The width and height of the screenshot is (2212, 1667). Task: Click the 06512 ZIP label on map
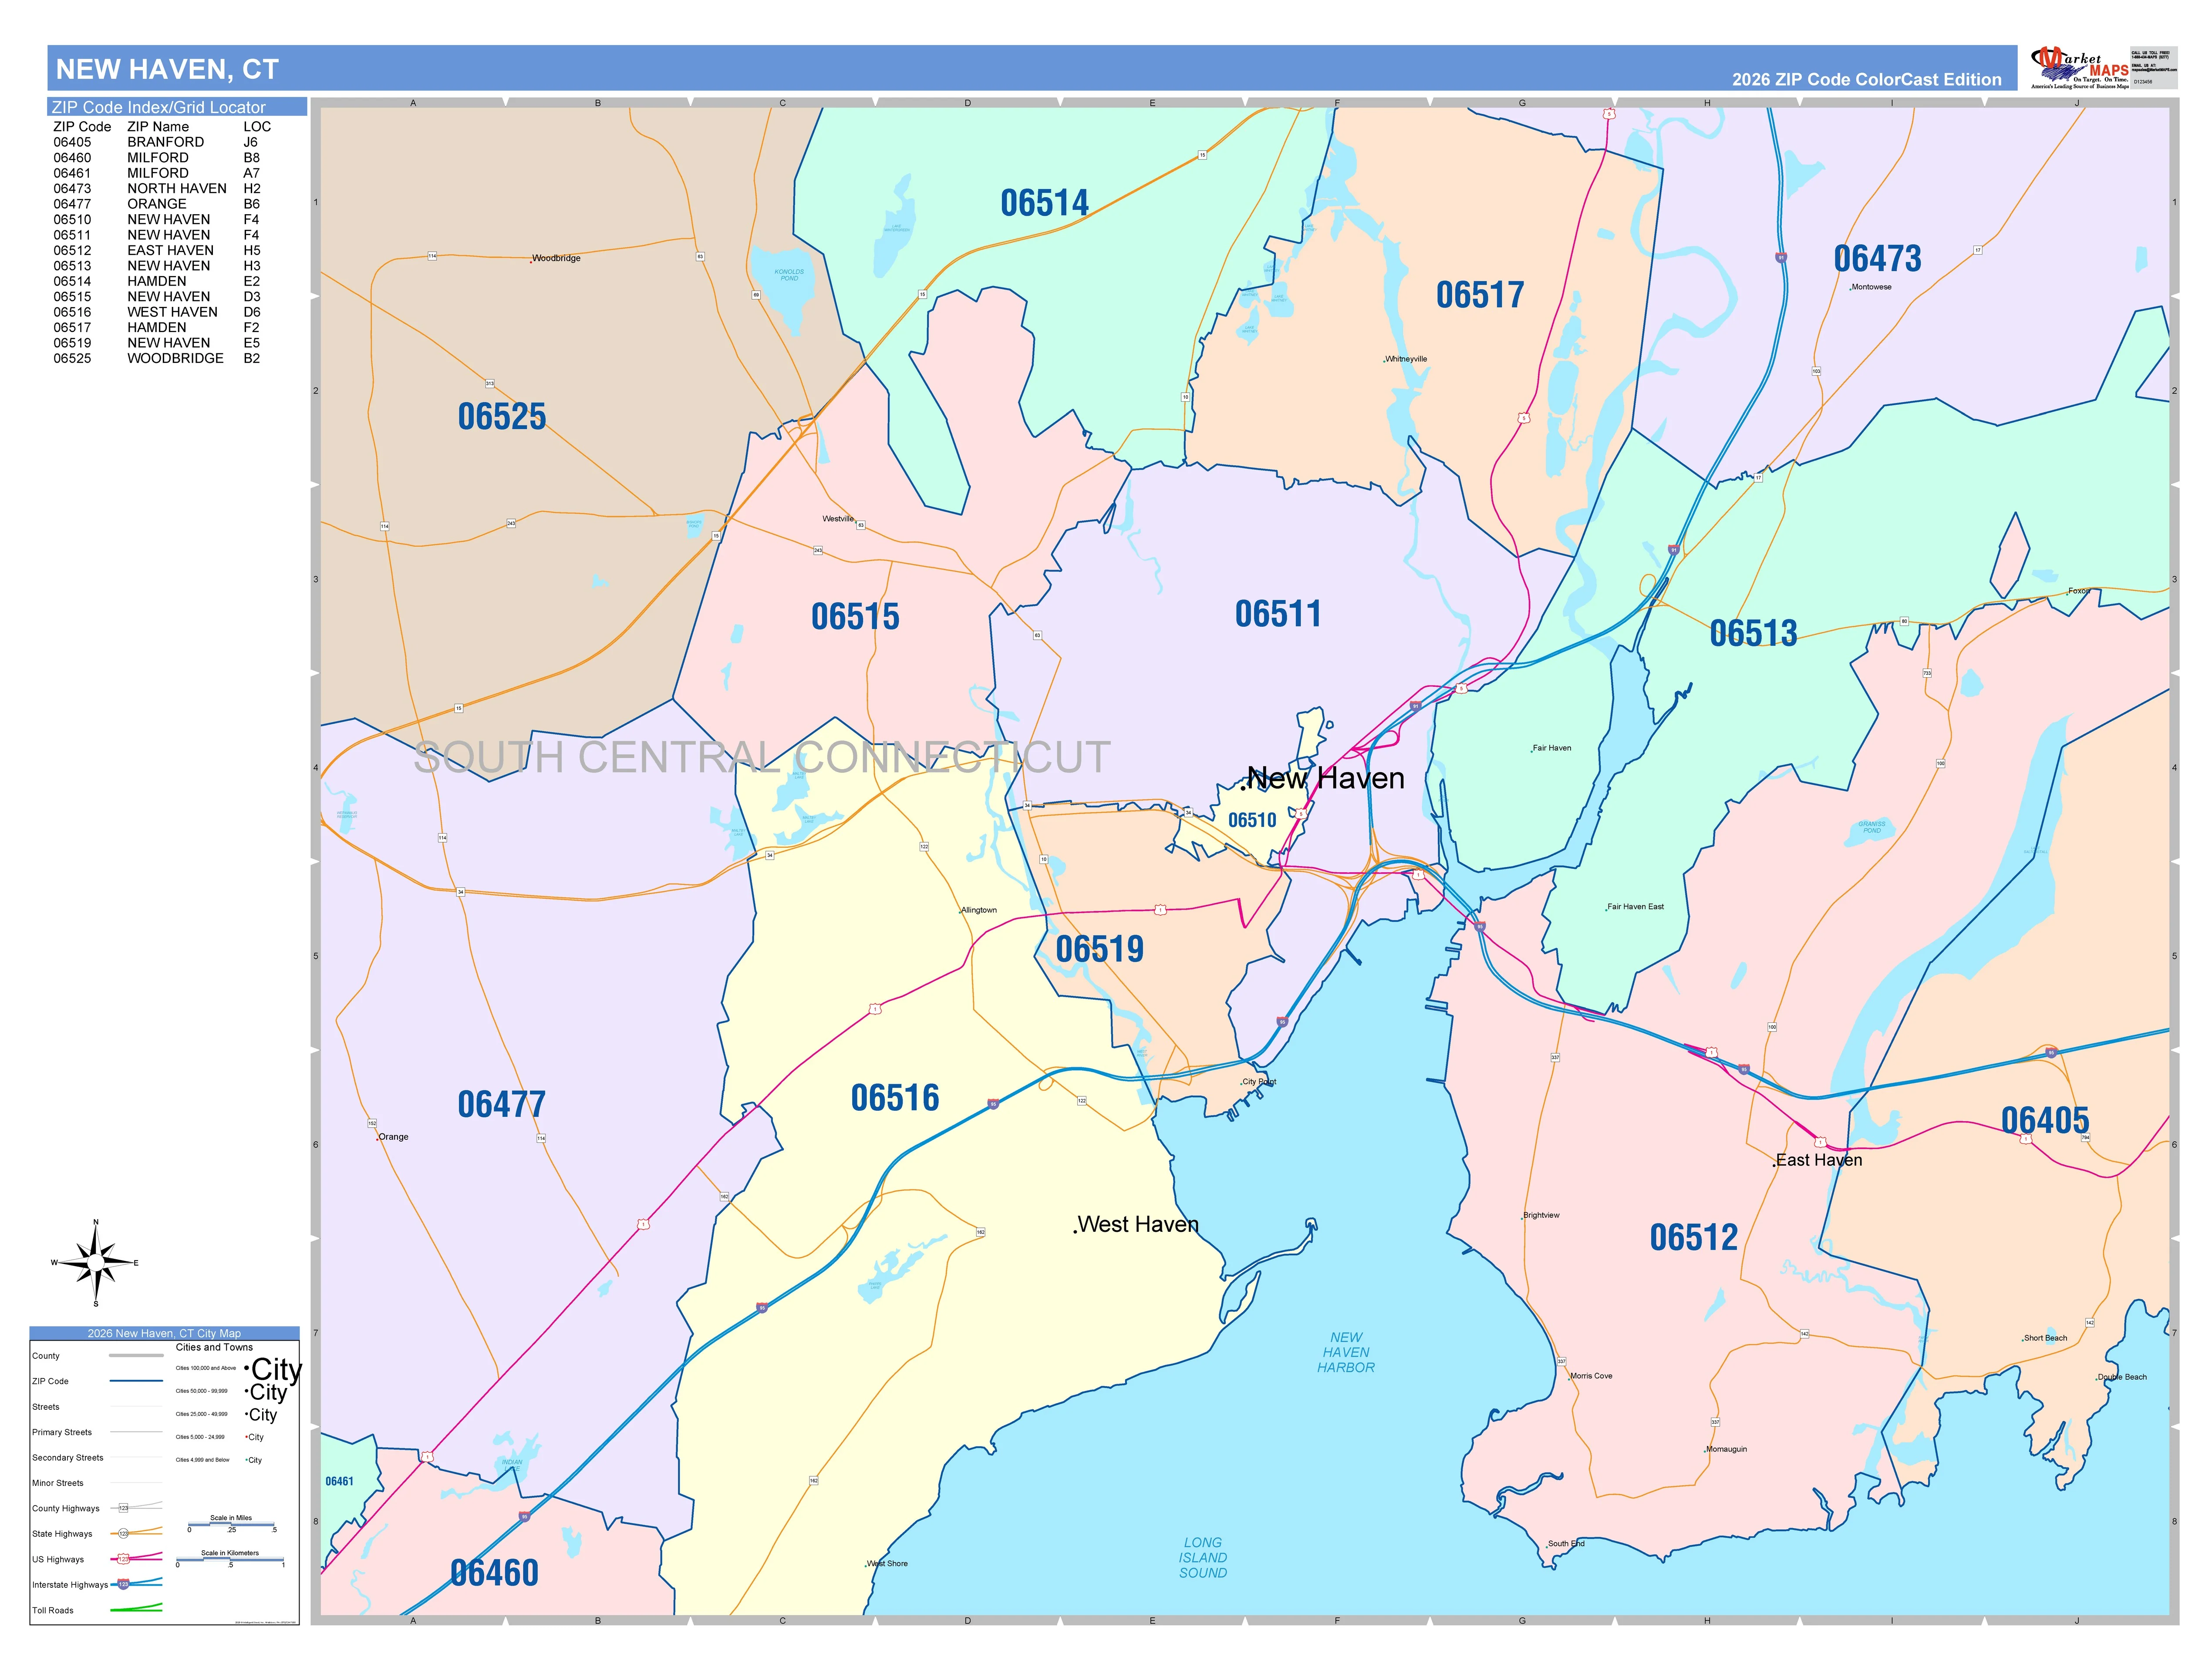(1694, 1237)
